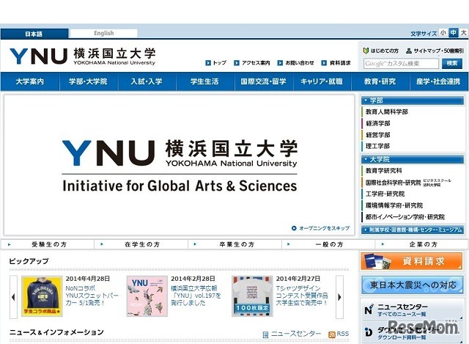Open the 横浜国立大学広報 vol.197 article

click(196, 296)
